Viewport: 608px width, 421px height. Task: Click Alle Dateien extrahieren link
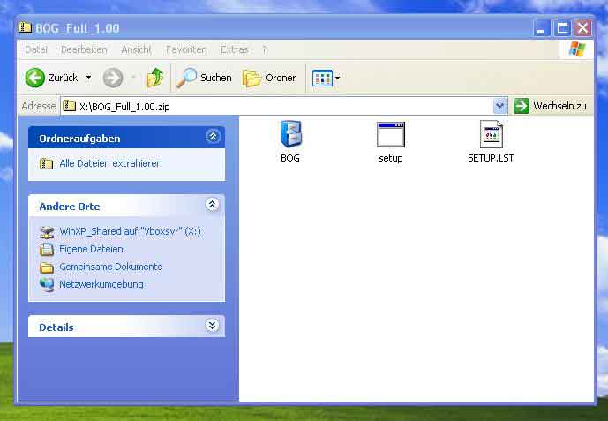tap(110, 163)
